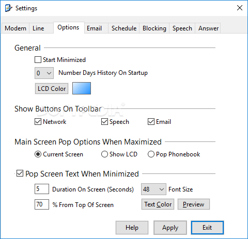Select the Pop Phonebook radio option

click(x=151, y=154)
